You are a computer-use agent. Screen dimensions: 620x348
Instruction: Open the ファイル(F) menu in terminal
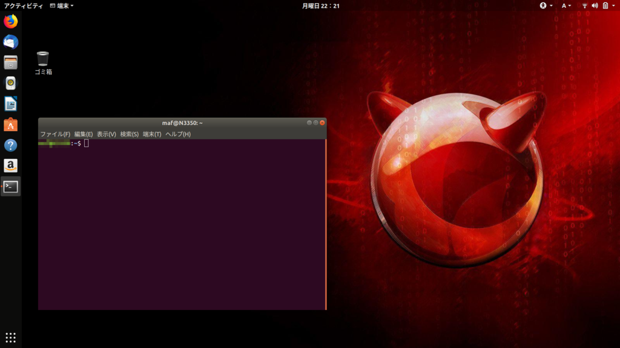[55, 134]
